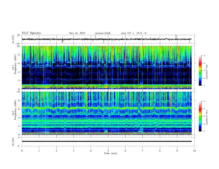Click the 'ch.3(V)' axis label

13,142
